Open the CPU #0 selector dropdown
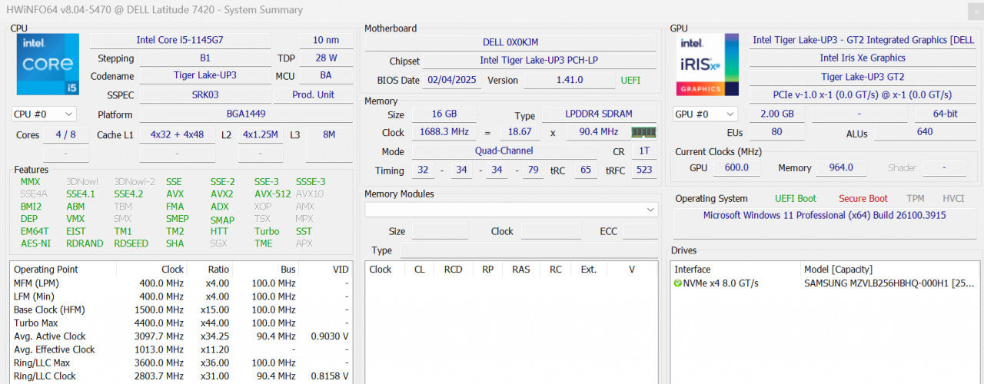 point(44,114)
